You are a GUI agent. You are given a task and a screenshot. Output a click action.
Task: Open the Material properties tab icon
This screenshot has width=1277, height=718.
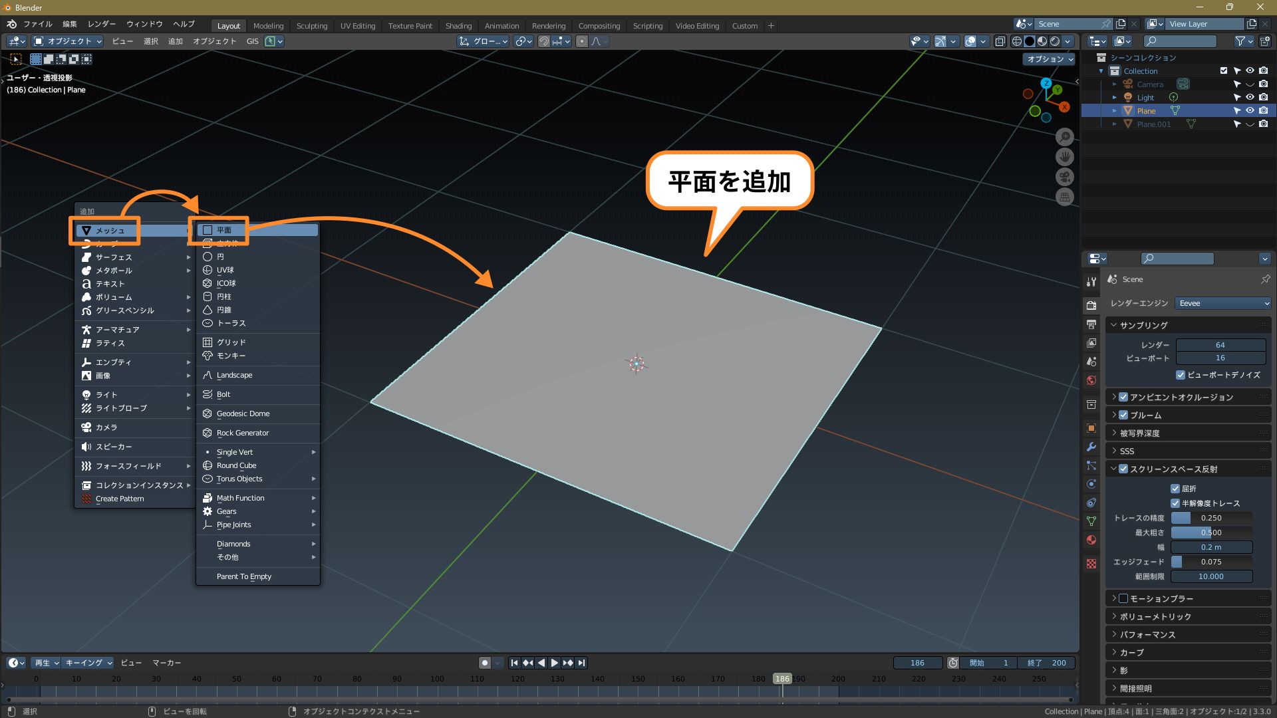pos(1091,540)
